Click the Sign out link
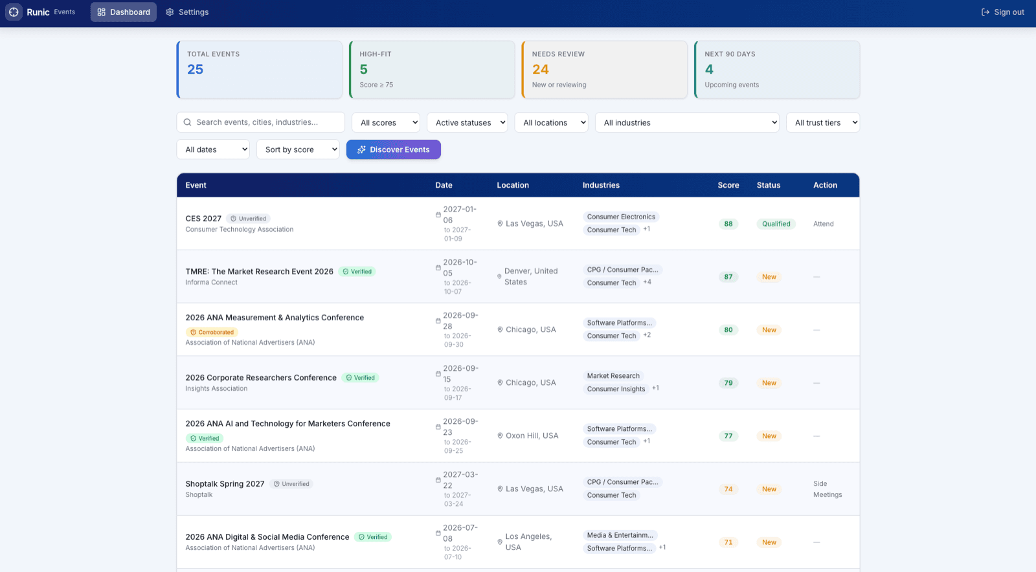Image resolution: width=1036 pixels, height=572 pixels. 1003,12
